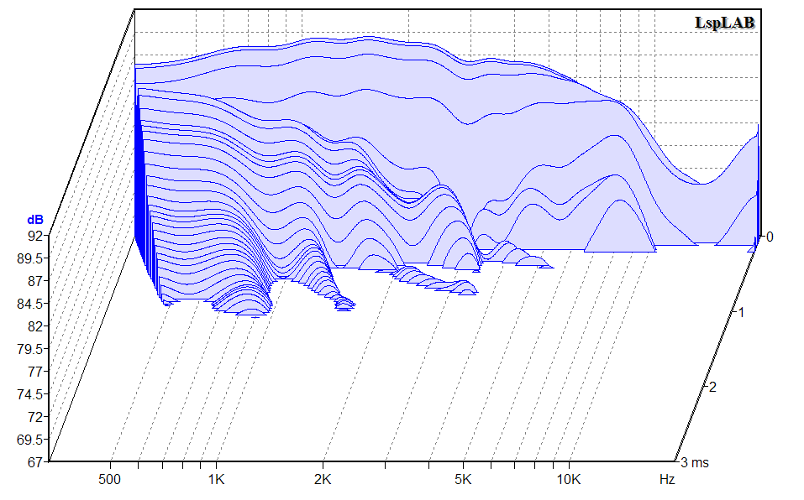Click the 1K frequency label
The height and width of the screenshot is (500, 804).
[x=217, y=480]
